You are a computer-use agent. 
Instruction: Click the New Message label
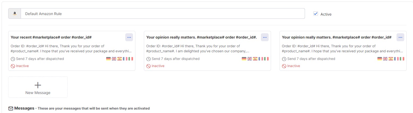coord(38,93)
